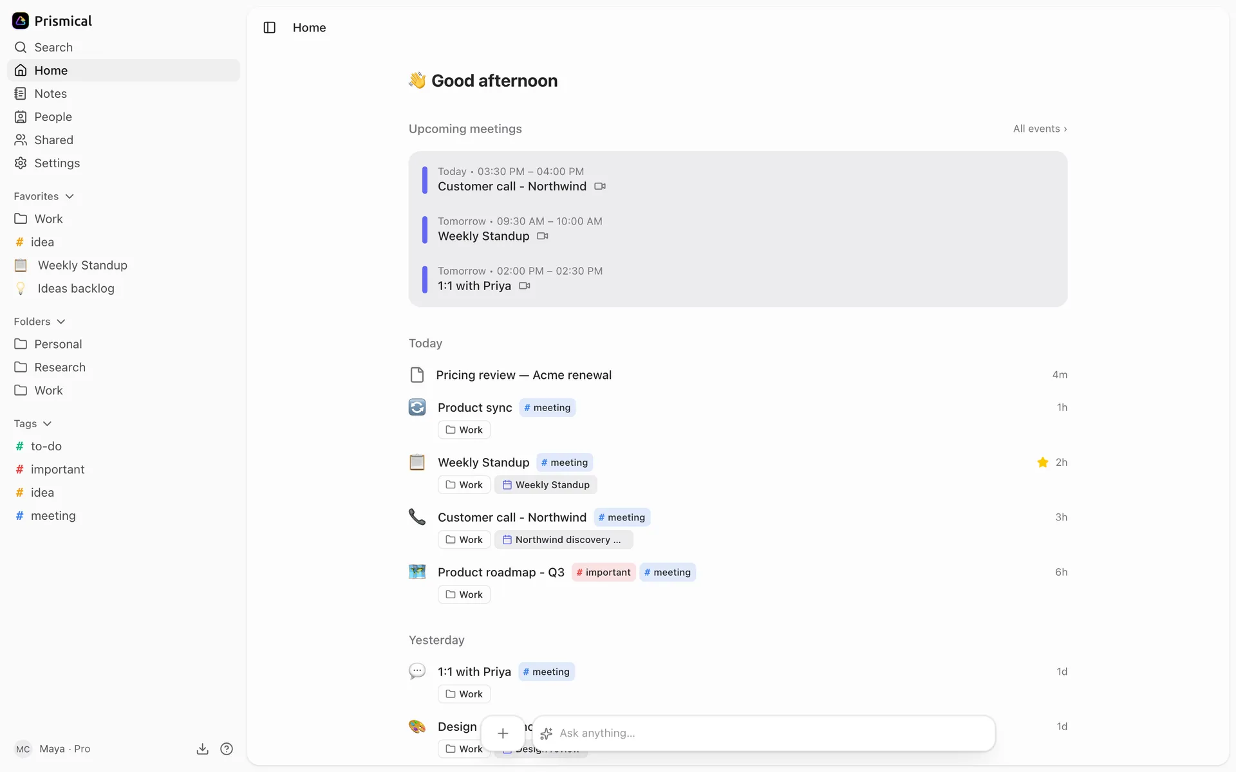Screen dimensions: 1236x772
Task: Open idea tag in Favorites
Action: click(124, 242)
